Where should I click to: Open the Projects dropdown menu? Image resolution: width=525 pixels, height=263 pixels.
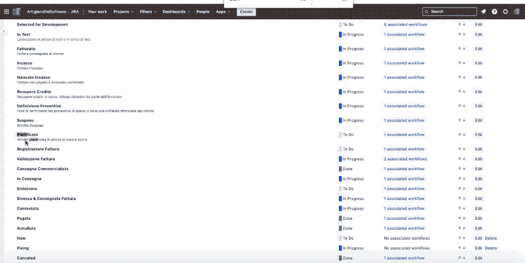[123, 12]
